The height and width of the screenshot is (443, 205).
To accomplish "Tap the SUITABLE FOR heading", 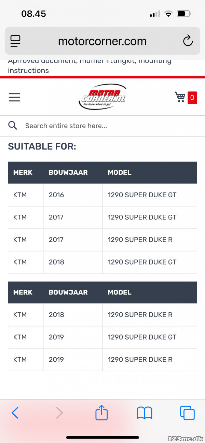I will (x=42, y=147).
